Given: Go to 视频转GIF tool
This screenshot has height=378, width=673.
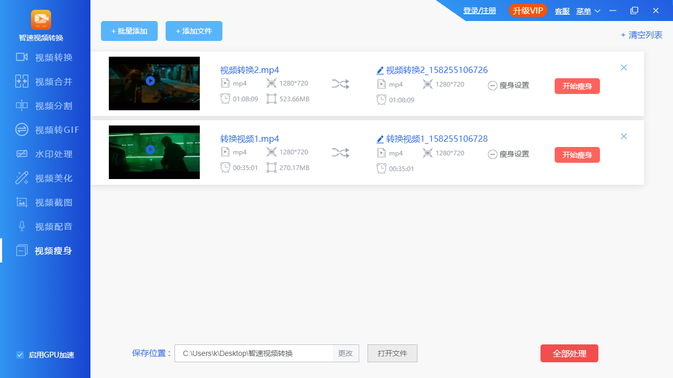Looking at the screenshot, I should (x=45, y=130).
